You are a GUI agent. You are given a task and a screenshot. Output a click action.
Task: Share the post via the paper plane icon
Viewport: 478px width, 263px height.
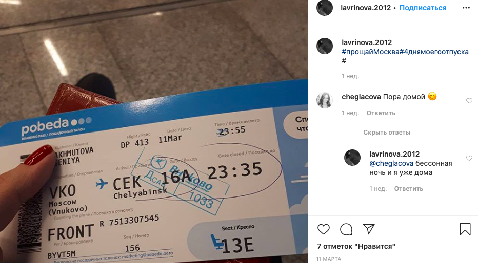369,229
